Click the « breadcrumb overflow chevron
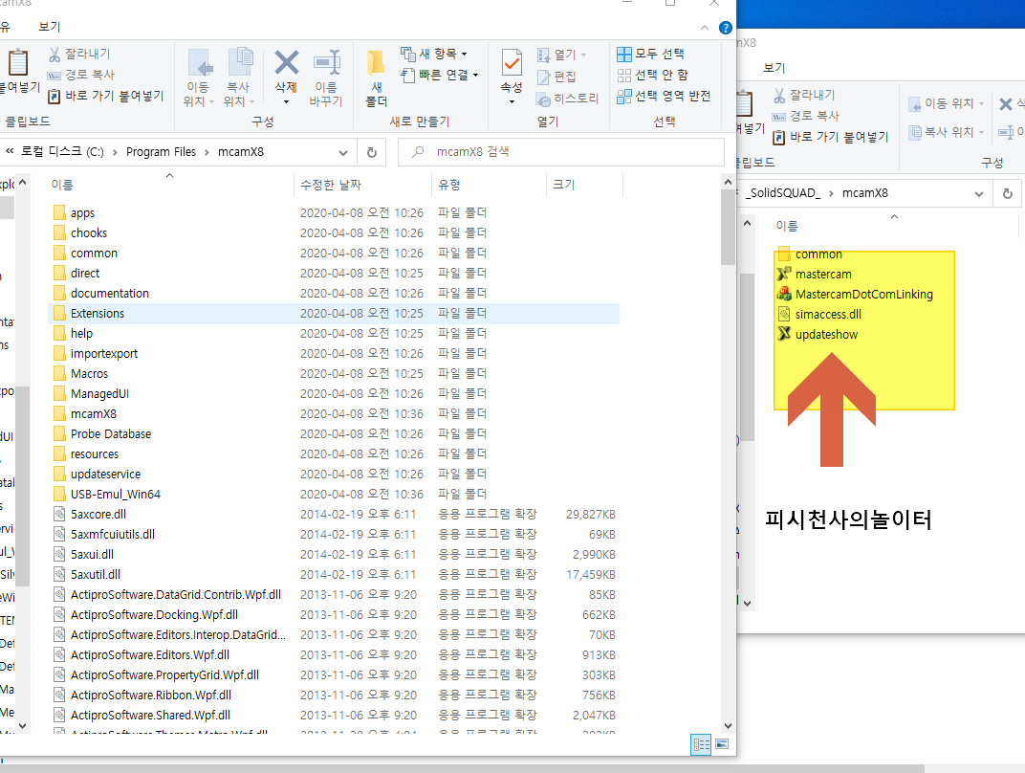 click(10, 151)
